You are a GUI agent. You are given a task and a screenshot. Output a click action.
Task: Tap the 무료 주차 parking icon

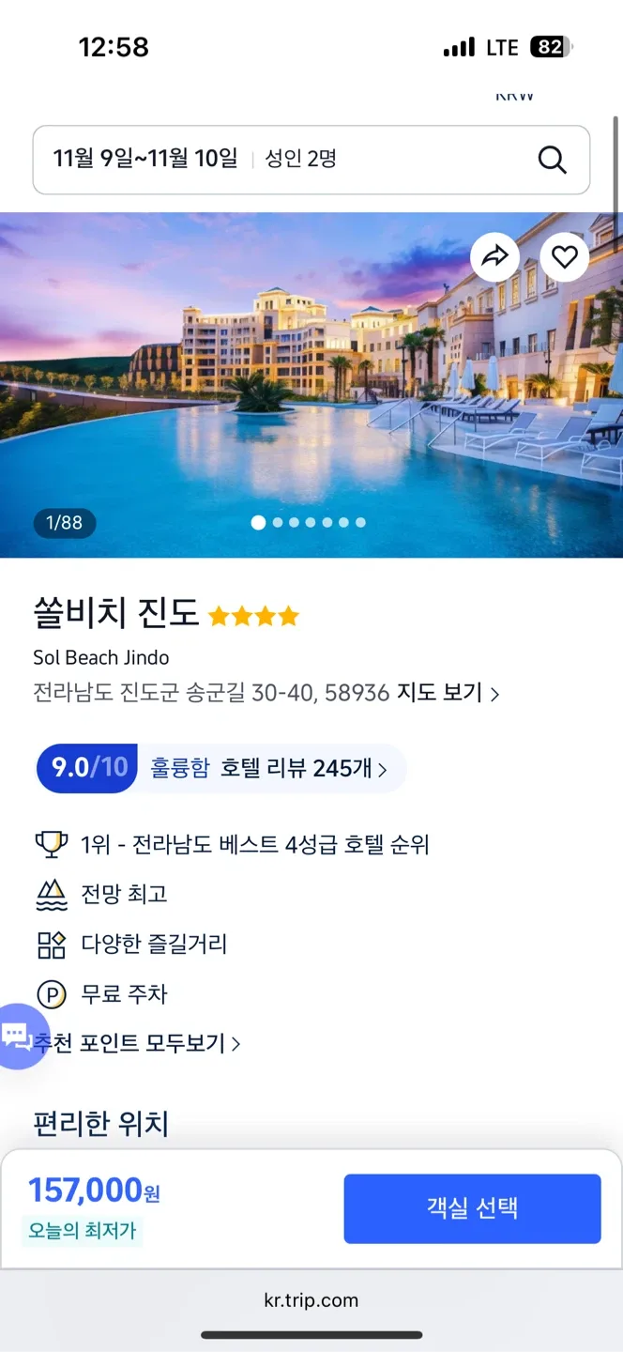[51, 994]
